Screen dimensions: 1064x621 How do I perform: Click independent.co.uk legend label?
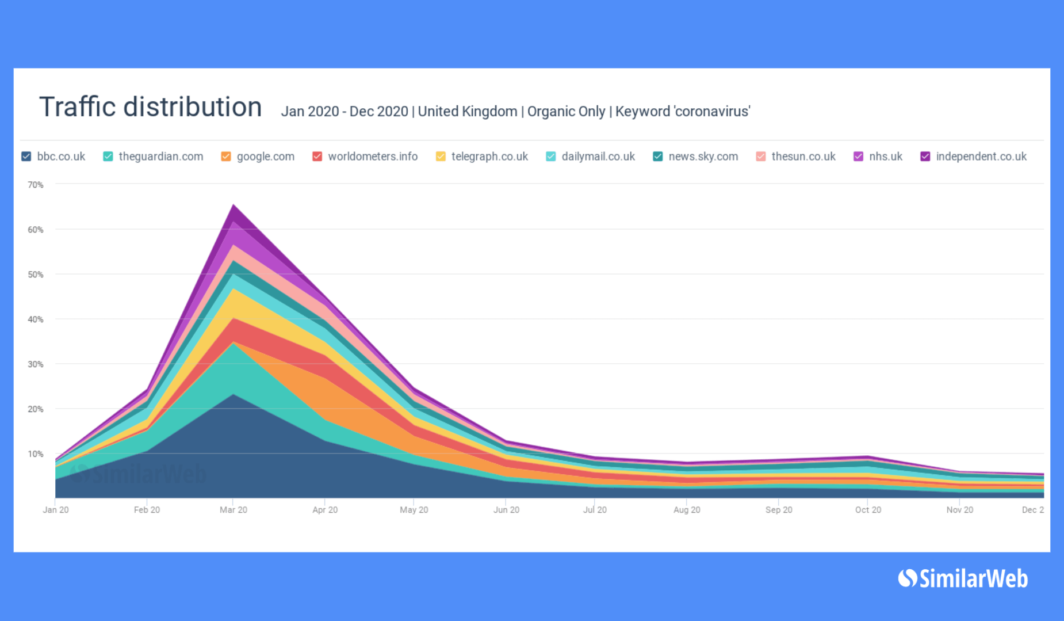(981, 157)
